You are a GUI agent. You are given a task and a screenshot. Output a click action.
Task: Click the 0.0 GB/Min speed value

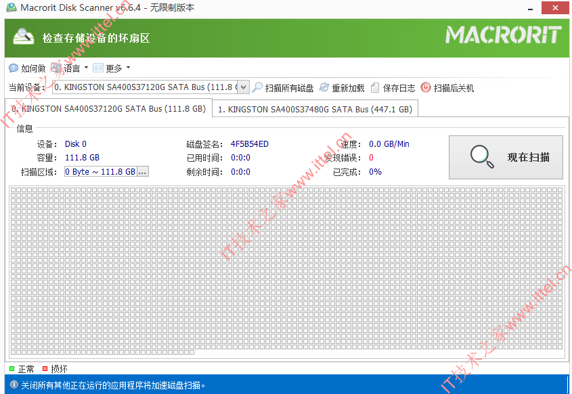389,144
